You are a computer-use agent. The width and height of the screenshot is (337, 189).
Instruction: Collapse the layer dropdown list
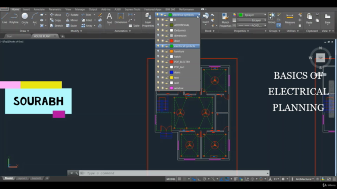199,15
